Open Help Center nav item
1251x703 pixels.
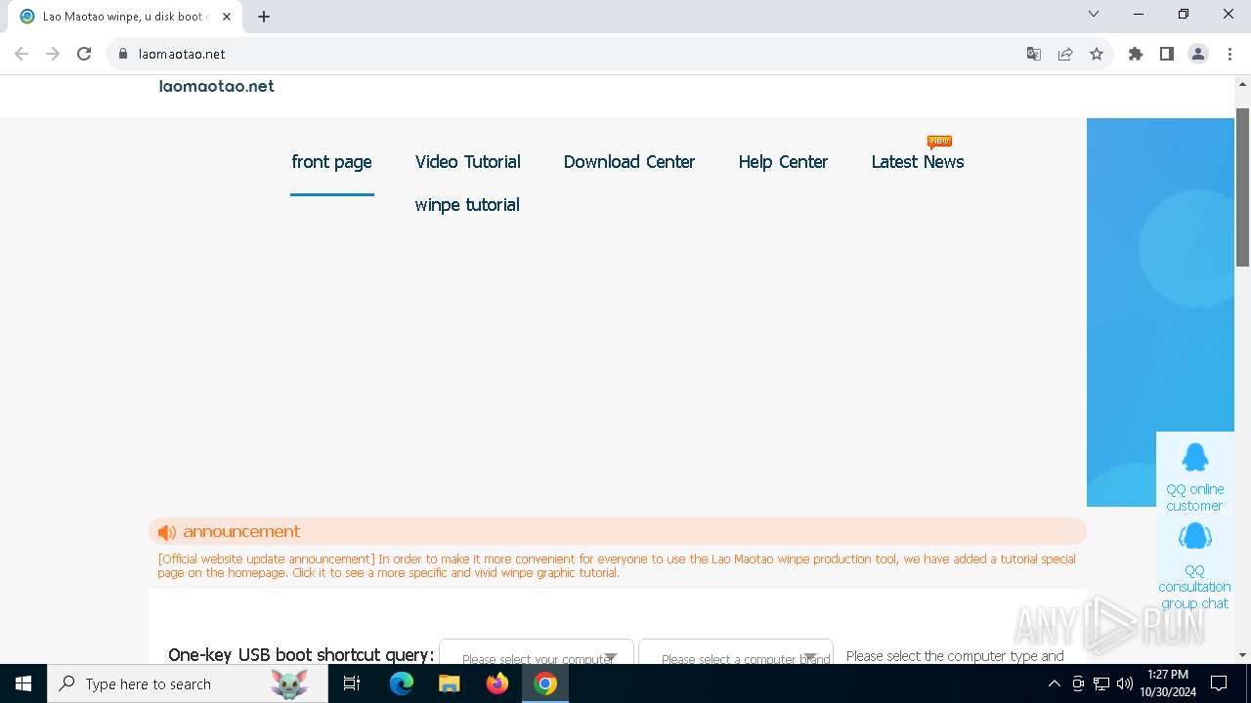(x=783, y=162)
